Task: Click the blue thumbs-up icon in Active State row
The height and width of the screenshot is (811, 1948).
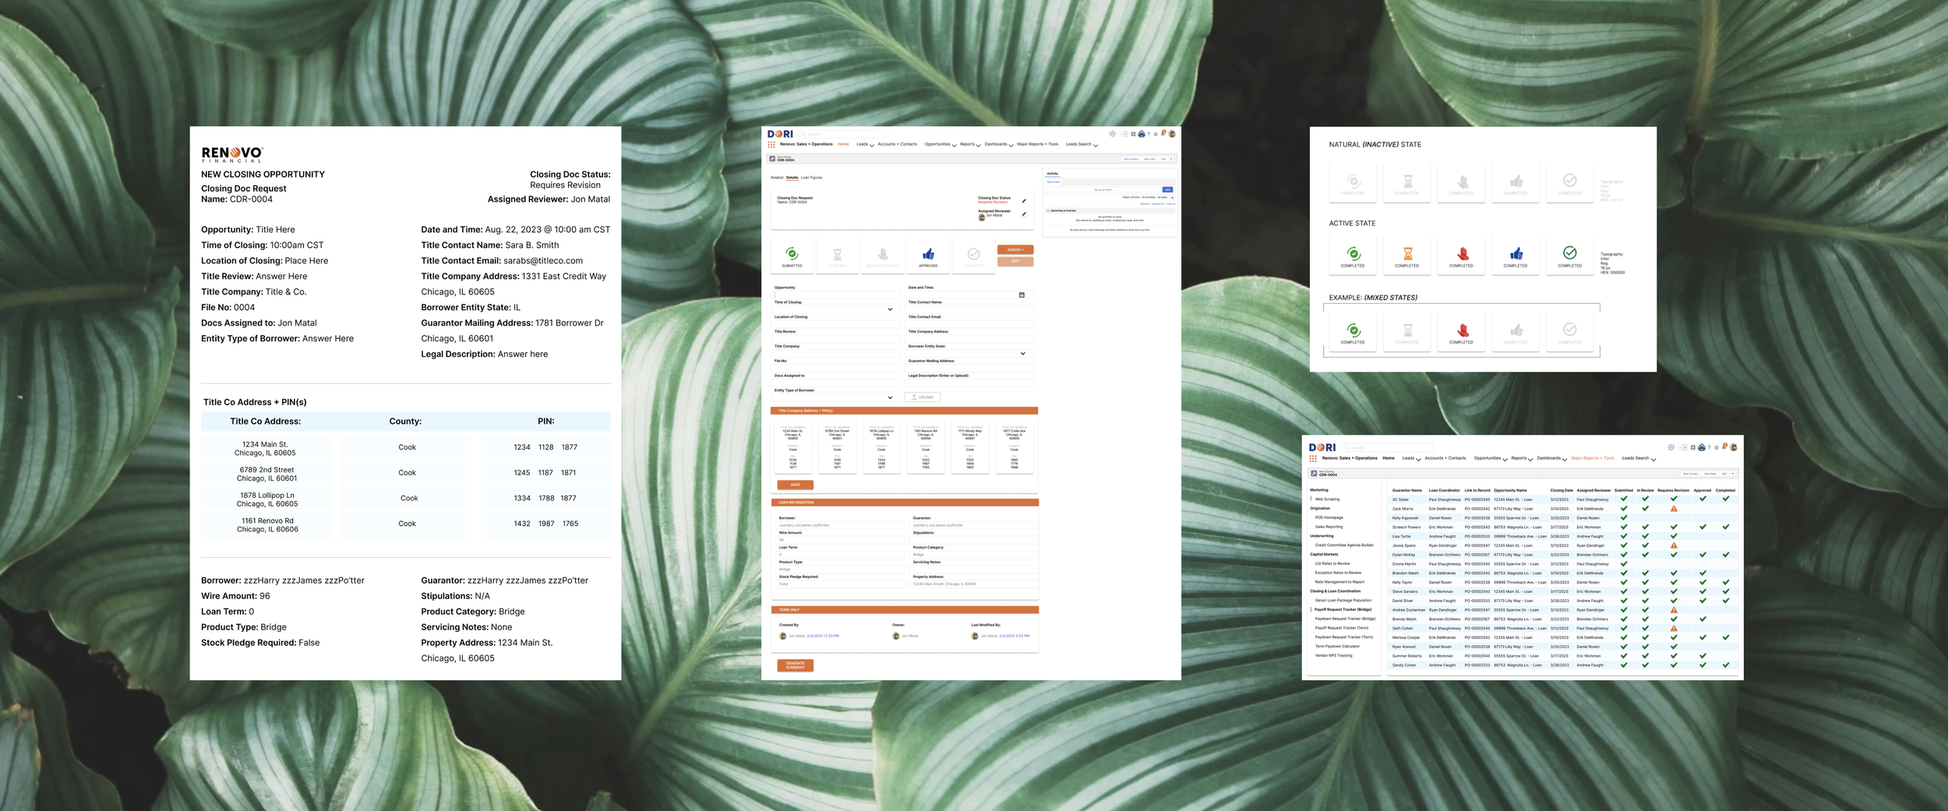Action: 1516,253
